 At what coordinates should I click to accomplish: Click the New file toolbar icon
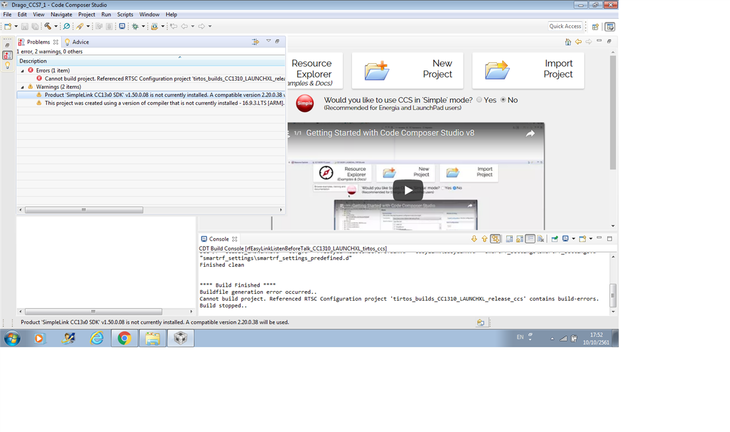[8, 26]
